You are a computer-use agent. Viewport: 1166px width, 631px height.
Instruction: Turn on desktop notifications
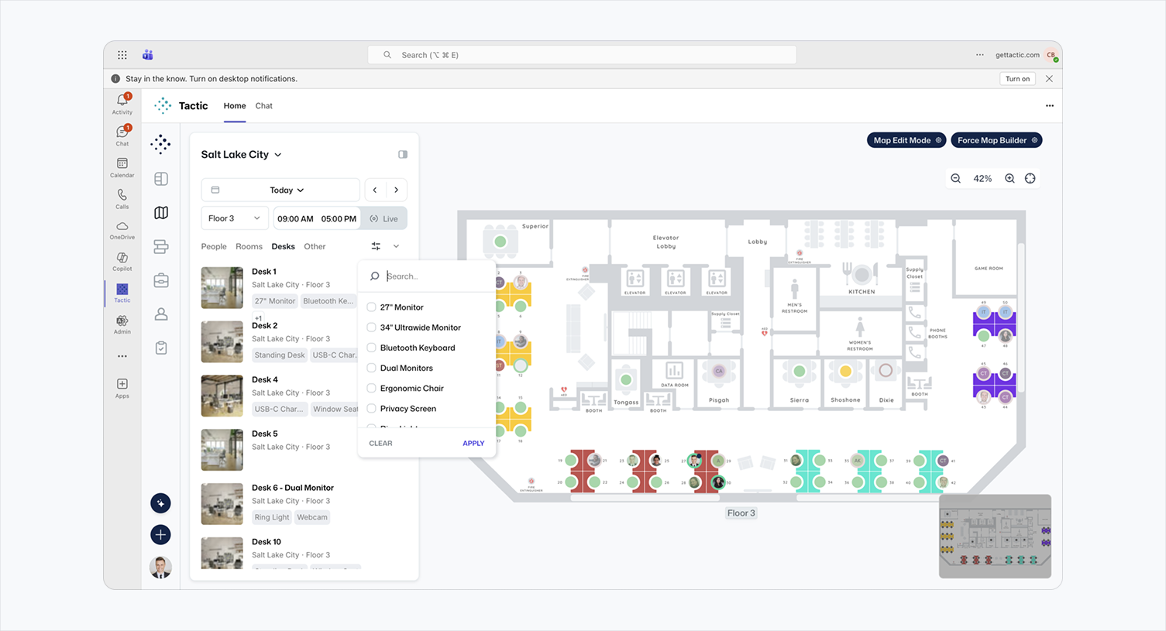[1017, 79]
